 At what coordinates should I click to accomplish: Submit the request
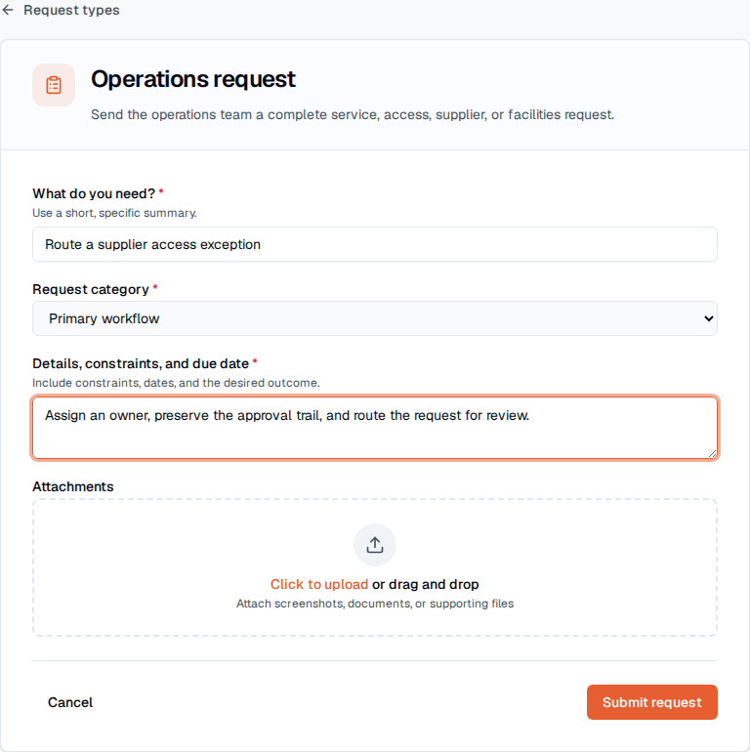pos(651,702)
